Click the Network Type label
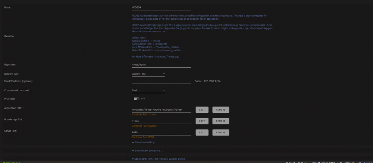Screen dimensions: 373x163 pyautogui.click(x=12, y=74)
